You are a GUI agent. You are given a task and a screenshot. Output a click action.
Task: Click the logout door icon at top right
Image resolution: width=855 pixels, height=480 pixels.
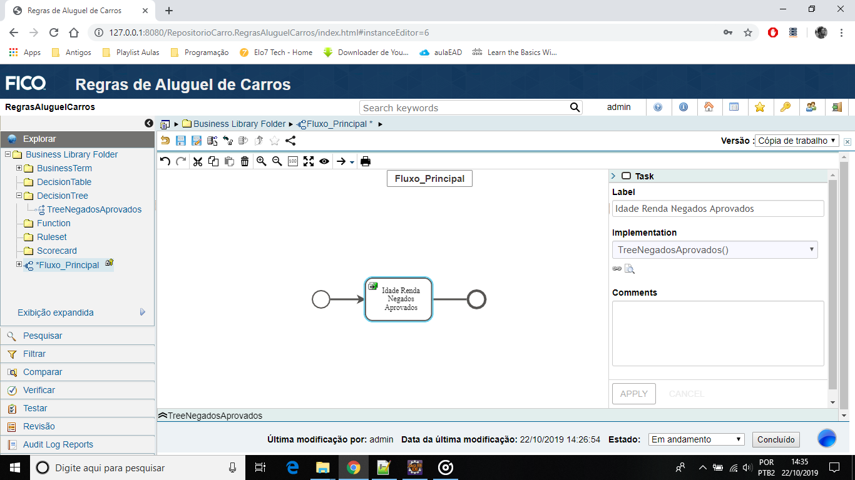[x=837, y=107]
